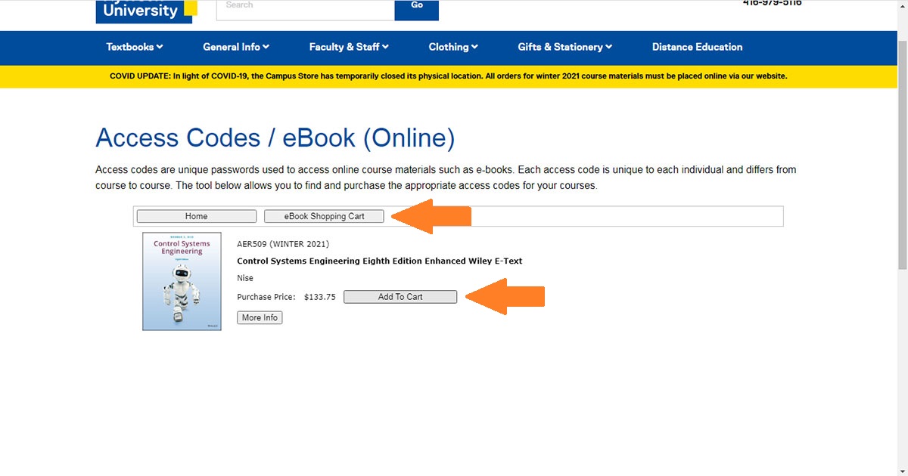
Task: Click the More Info button
Action: [x=260, y=317]
